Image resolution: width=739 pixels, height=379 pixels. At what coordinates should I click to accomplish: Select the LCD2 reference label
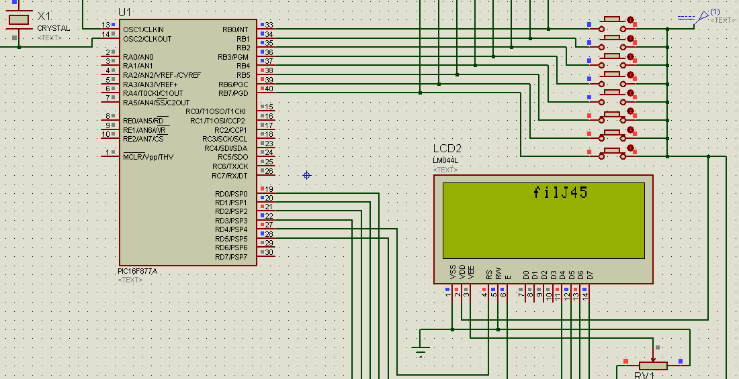click(x=447, y=149)
